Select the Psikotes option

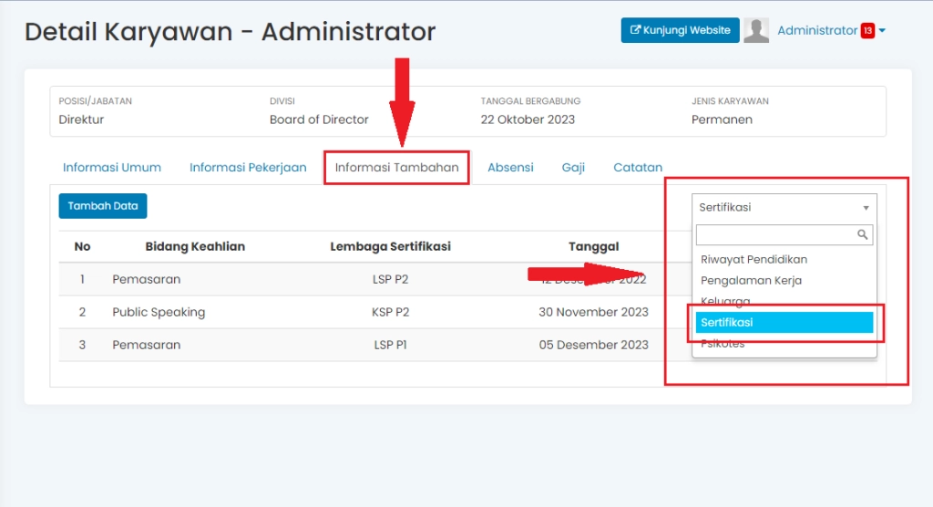[x=723, y=344]
